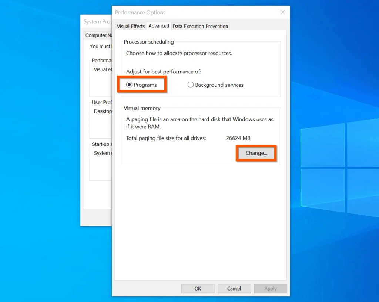Open the Data Execution Prevention tab
The height and width of the screenshot is (302, 379).
[200, 26]
